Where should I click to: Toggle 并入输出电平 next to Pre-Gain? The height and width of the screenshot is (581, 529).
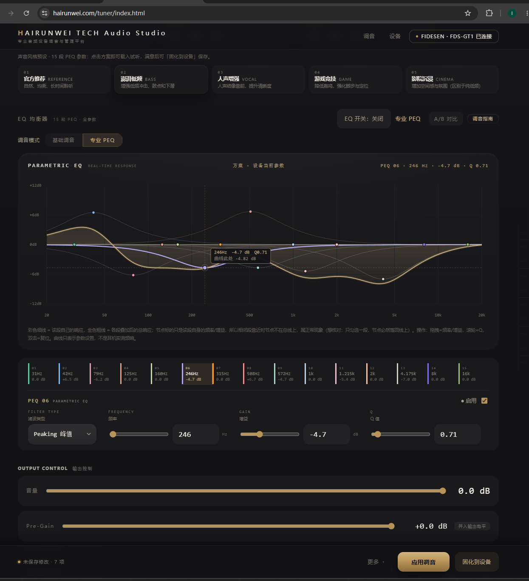coord(472,526)
